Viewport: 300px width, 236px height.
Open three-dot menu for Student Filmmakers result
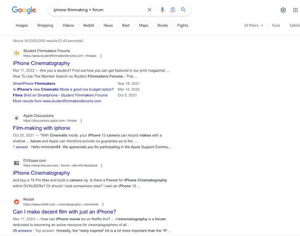(101, 56)
